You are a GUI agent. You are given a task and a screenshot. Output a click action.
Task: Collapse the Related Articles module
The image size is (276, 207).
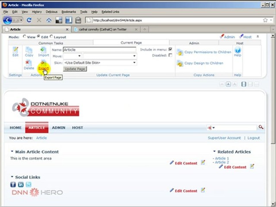[214, 151]
